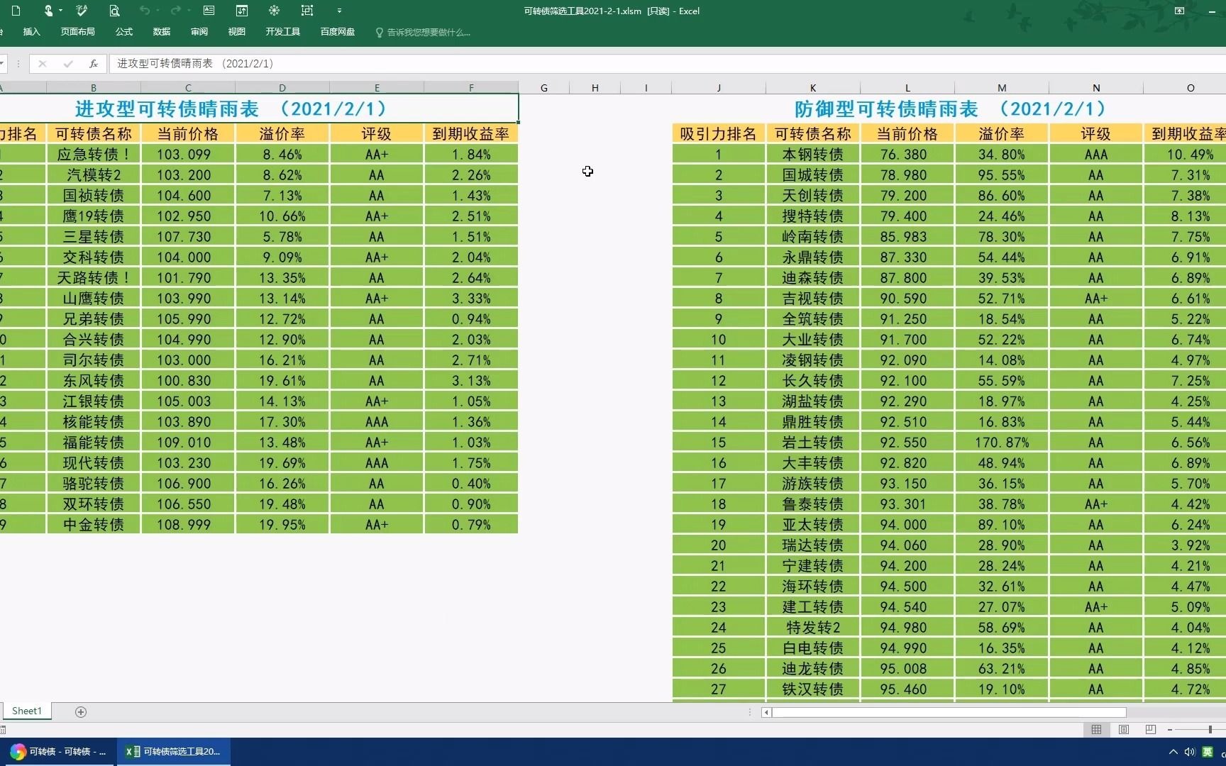
Task: Click 吸引力排名 header in right table
Action: tap(719, 133)
